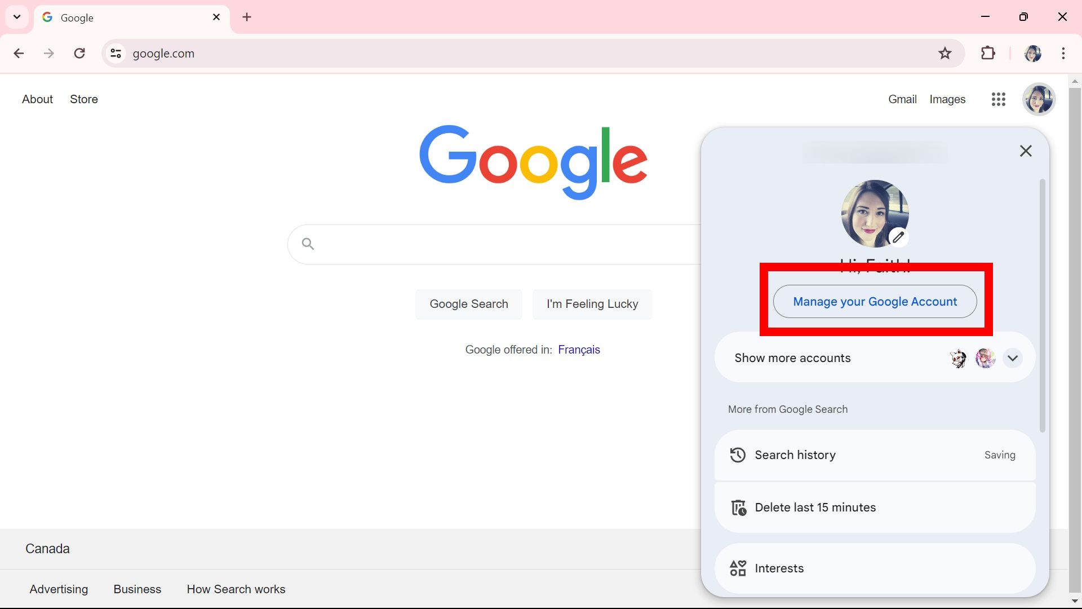Screen dimensions: 1082x609
Task: Open site information settings icon
Action: point(116,53)
